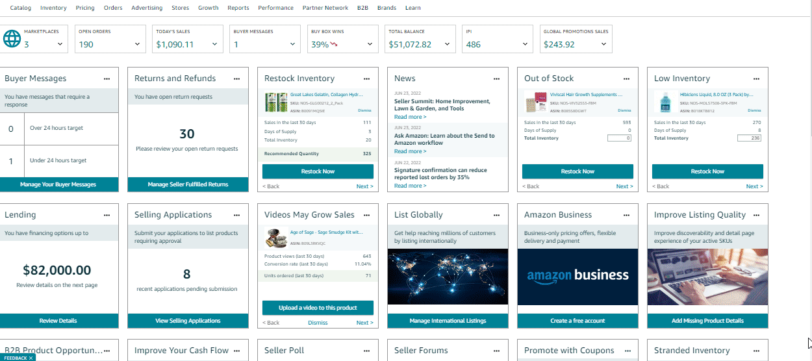Screen dimensions: 812x361
Task: Open the Lending card options menu
Action: click(107, 215)
